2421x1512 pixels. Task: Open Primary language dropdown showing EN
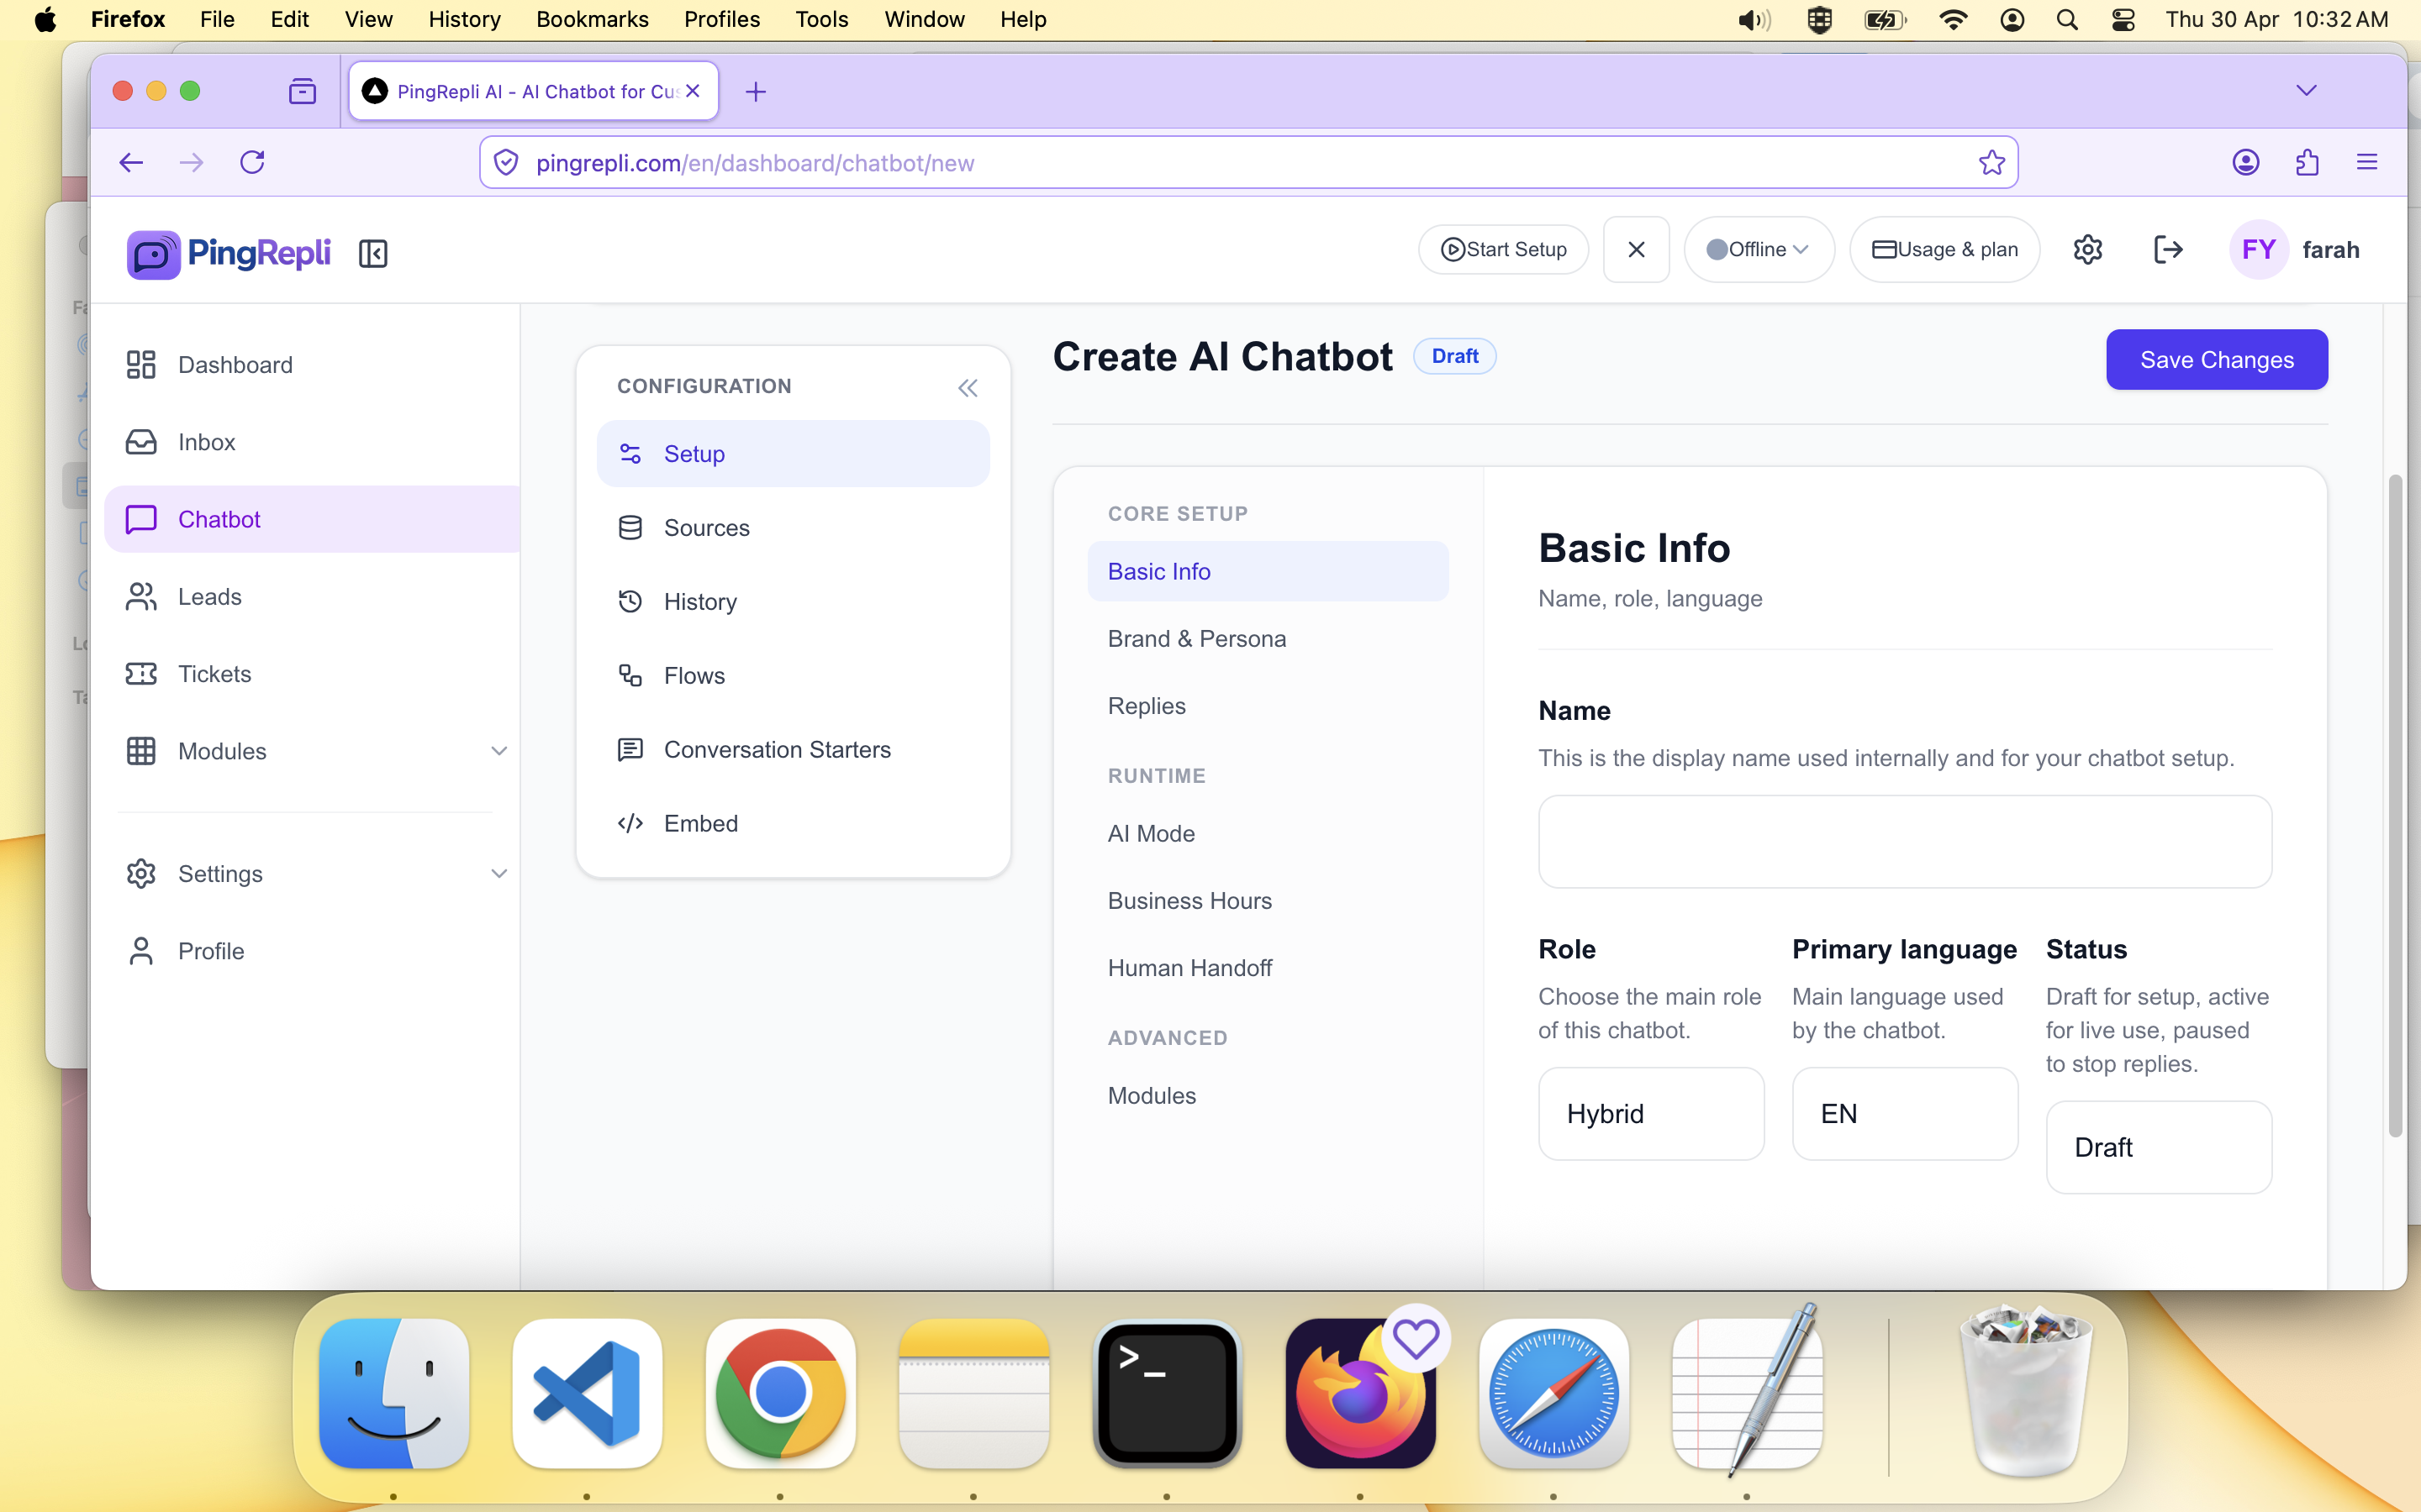1905,1114
